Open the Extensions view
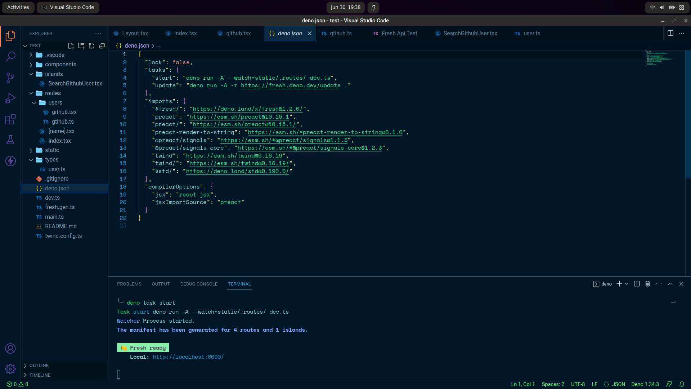The width and height of the screenshot is (691, 389). (x=10, y=119)
